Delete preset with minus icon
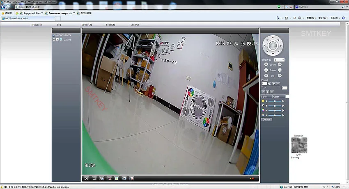The width and height of the screenshot is (349, 189). coord(278,84)
